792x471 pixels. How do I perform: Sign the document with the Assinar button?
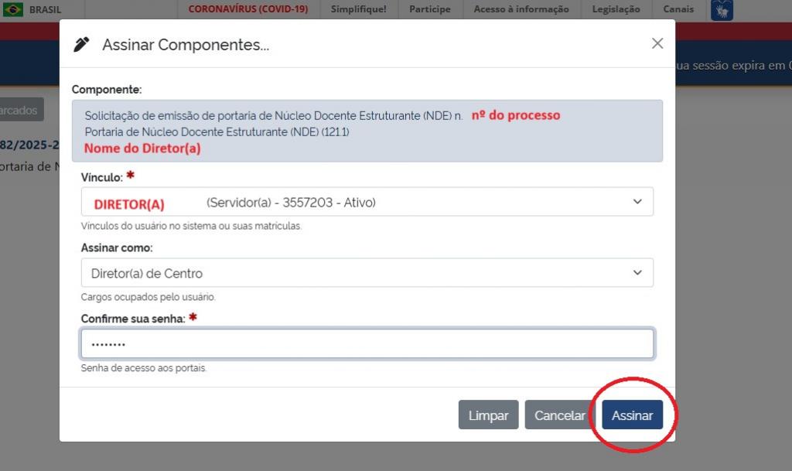632,415
